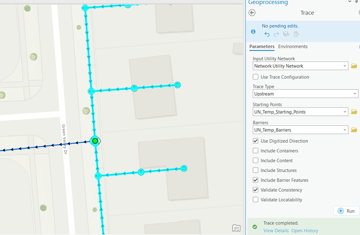The width and height of the screenshot is (360, 235).
Task: Browse for Input Utility Network folder
Action: coord(354,66)
